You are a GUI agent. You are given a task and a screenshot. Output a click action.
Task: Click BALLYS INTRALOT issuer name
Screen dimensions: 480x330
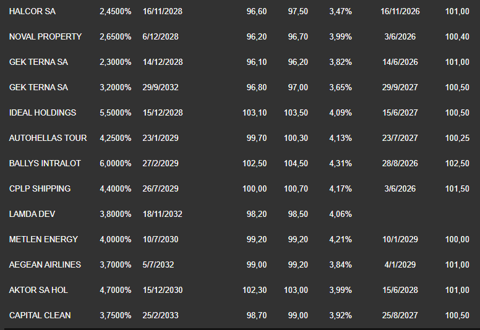tap(45, 164)
